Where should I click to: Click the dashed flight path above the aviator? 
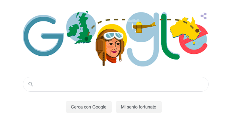[112, 20]
